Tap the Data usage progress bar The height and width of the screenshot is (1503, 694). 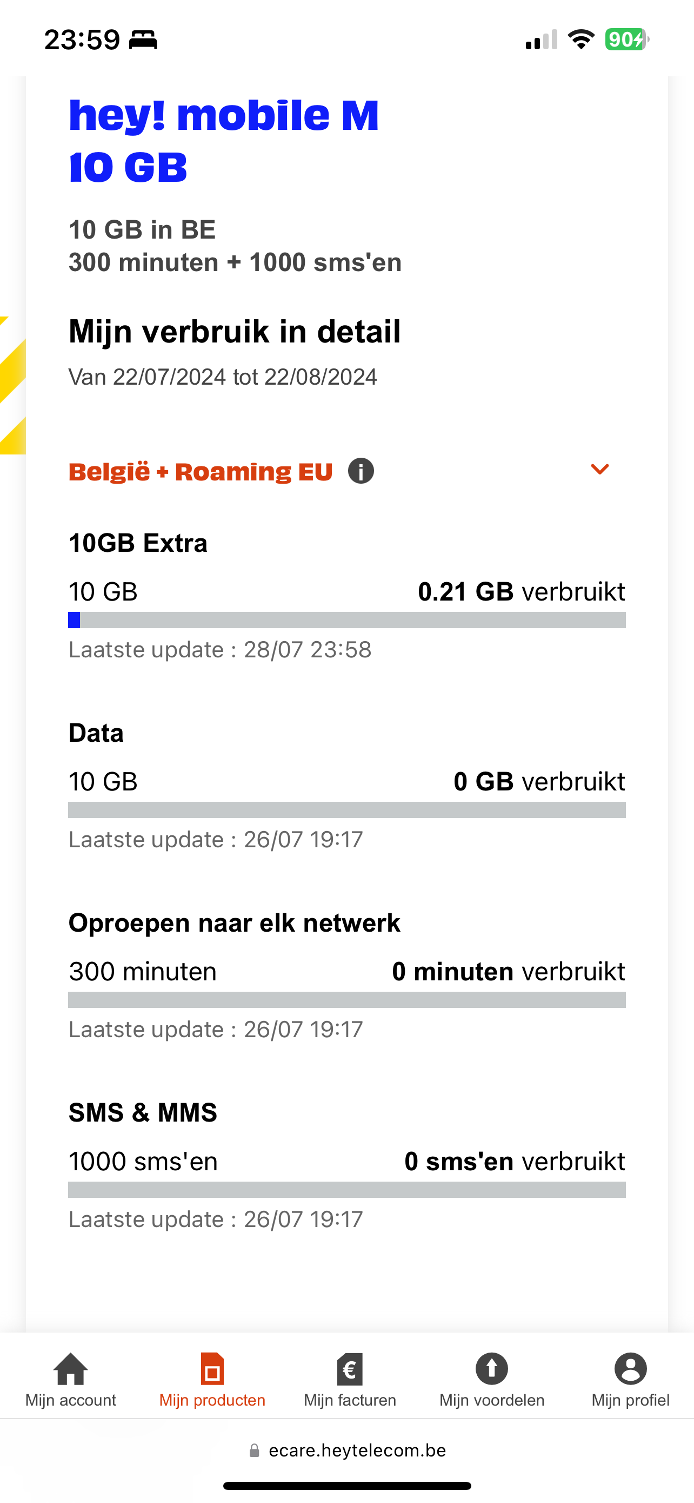click(x=346, y=810)
